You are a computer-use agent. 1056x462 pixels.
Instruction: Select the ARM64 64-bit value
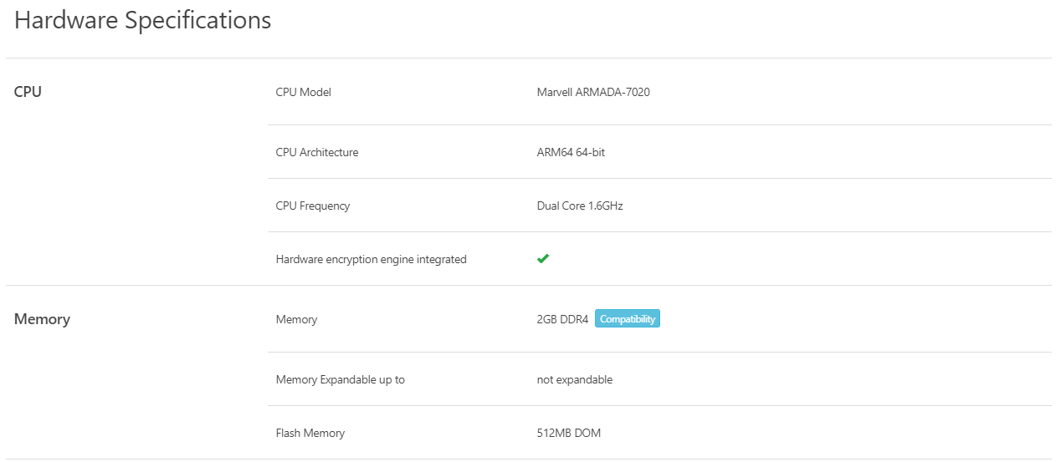(x=571, y=152)
